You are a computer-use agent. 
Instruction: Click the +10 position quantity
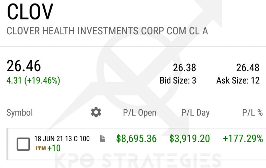click(54, 148)
